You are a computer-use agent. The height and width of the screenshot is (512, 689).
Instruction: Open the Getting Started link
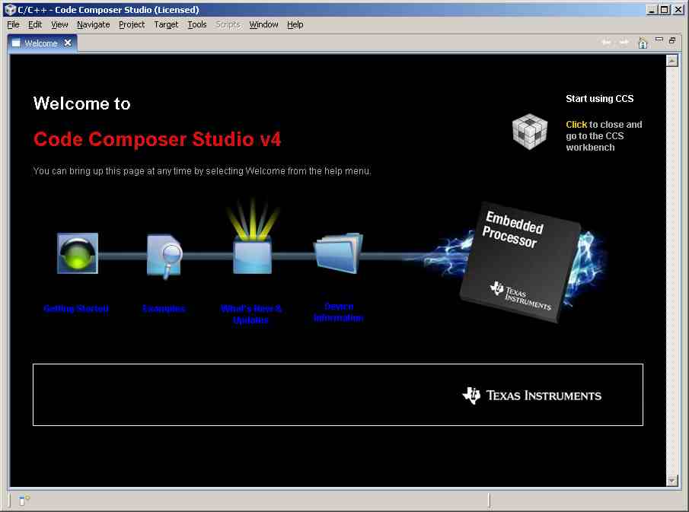(x=76, y=309)
